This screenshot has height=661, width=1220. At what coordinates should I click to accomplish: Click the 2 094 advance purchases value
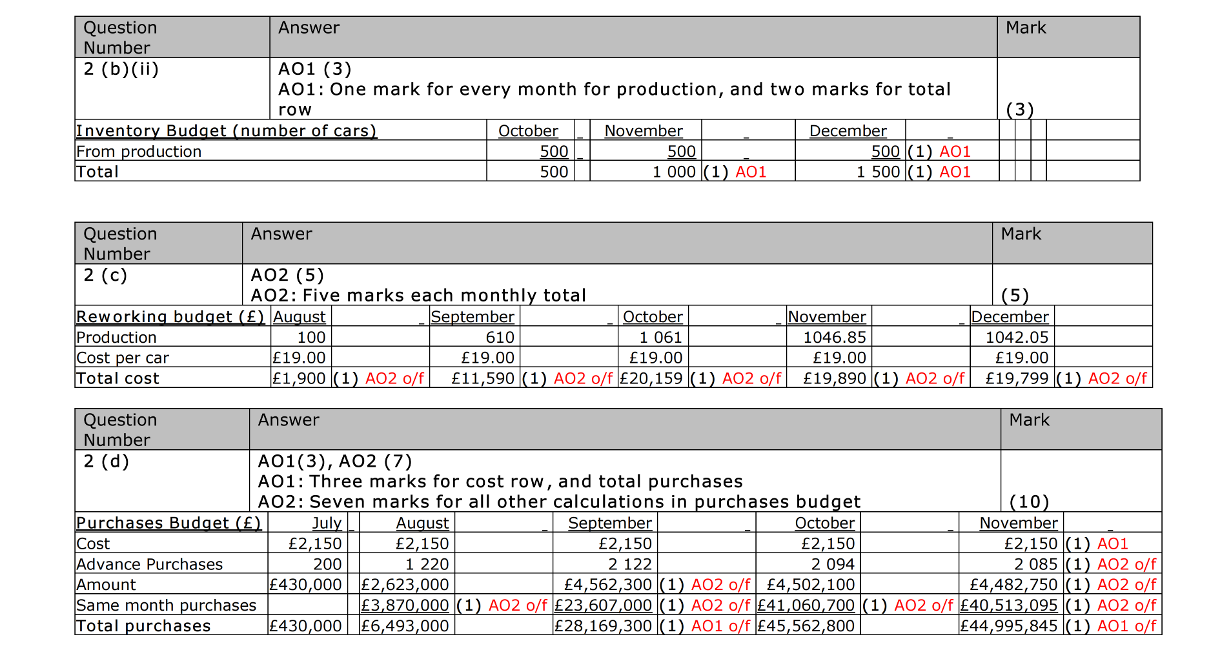[x=833, y=565]
